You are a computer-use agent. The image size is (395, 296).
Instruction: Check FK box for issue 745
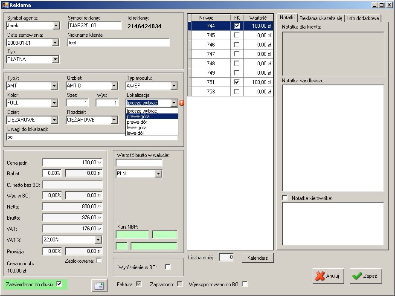237,35
